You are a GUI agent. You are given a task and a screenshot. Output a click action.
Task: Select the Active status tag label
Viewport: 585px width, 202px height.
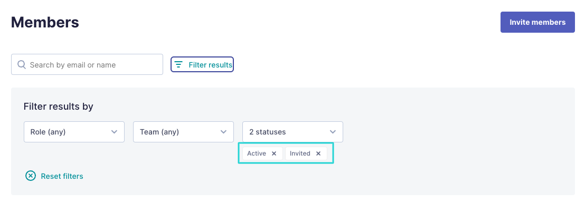(x=256, y=153)
